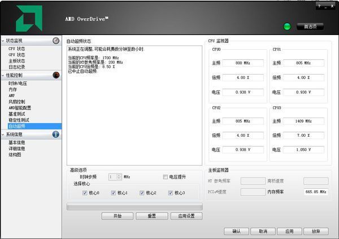The width and height of the screenshot is (339, 239).
Task: Click the 重置 button
Action: [x=152, y=216]
